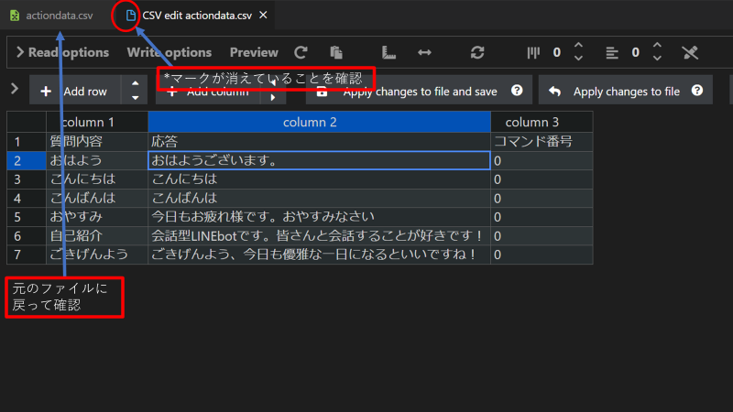The image size is (733, 412).
Task: Select the column 3 header
Action: 542,122
